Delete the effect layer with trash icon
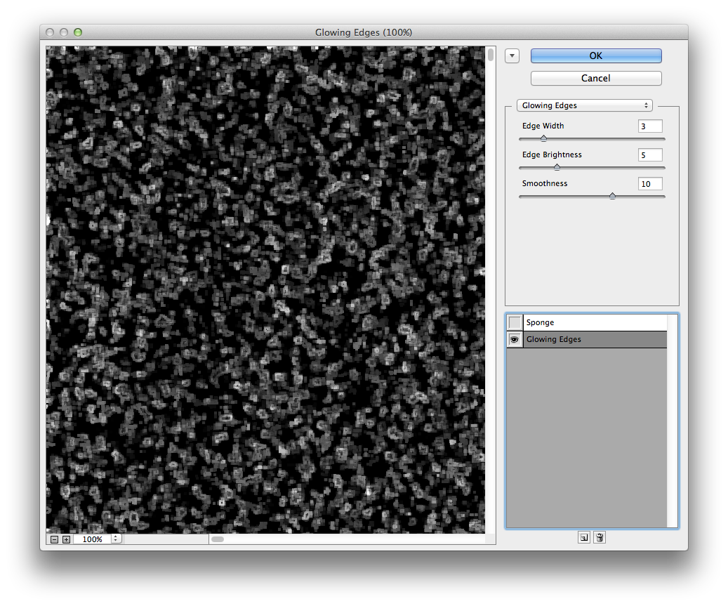 click(600, 537)
